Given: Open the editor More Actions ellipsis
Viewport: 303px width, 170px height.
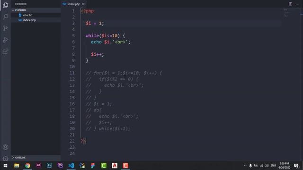Looking at the screenshot, I should click(x=297, y=4).
